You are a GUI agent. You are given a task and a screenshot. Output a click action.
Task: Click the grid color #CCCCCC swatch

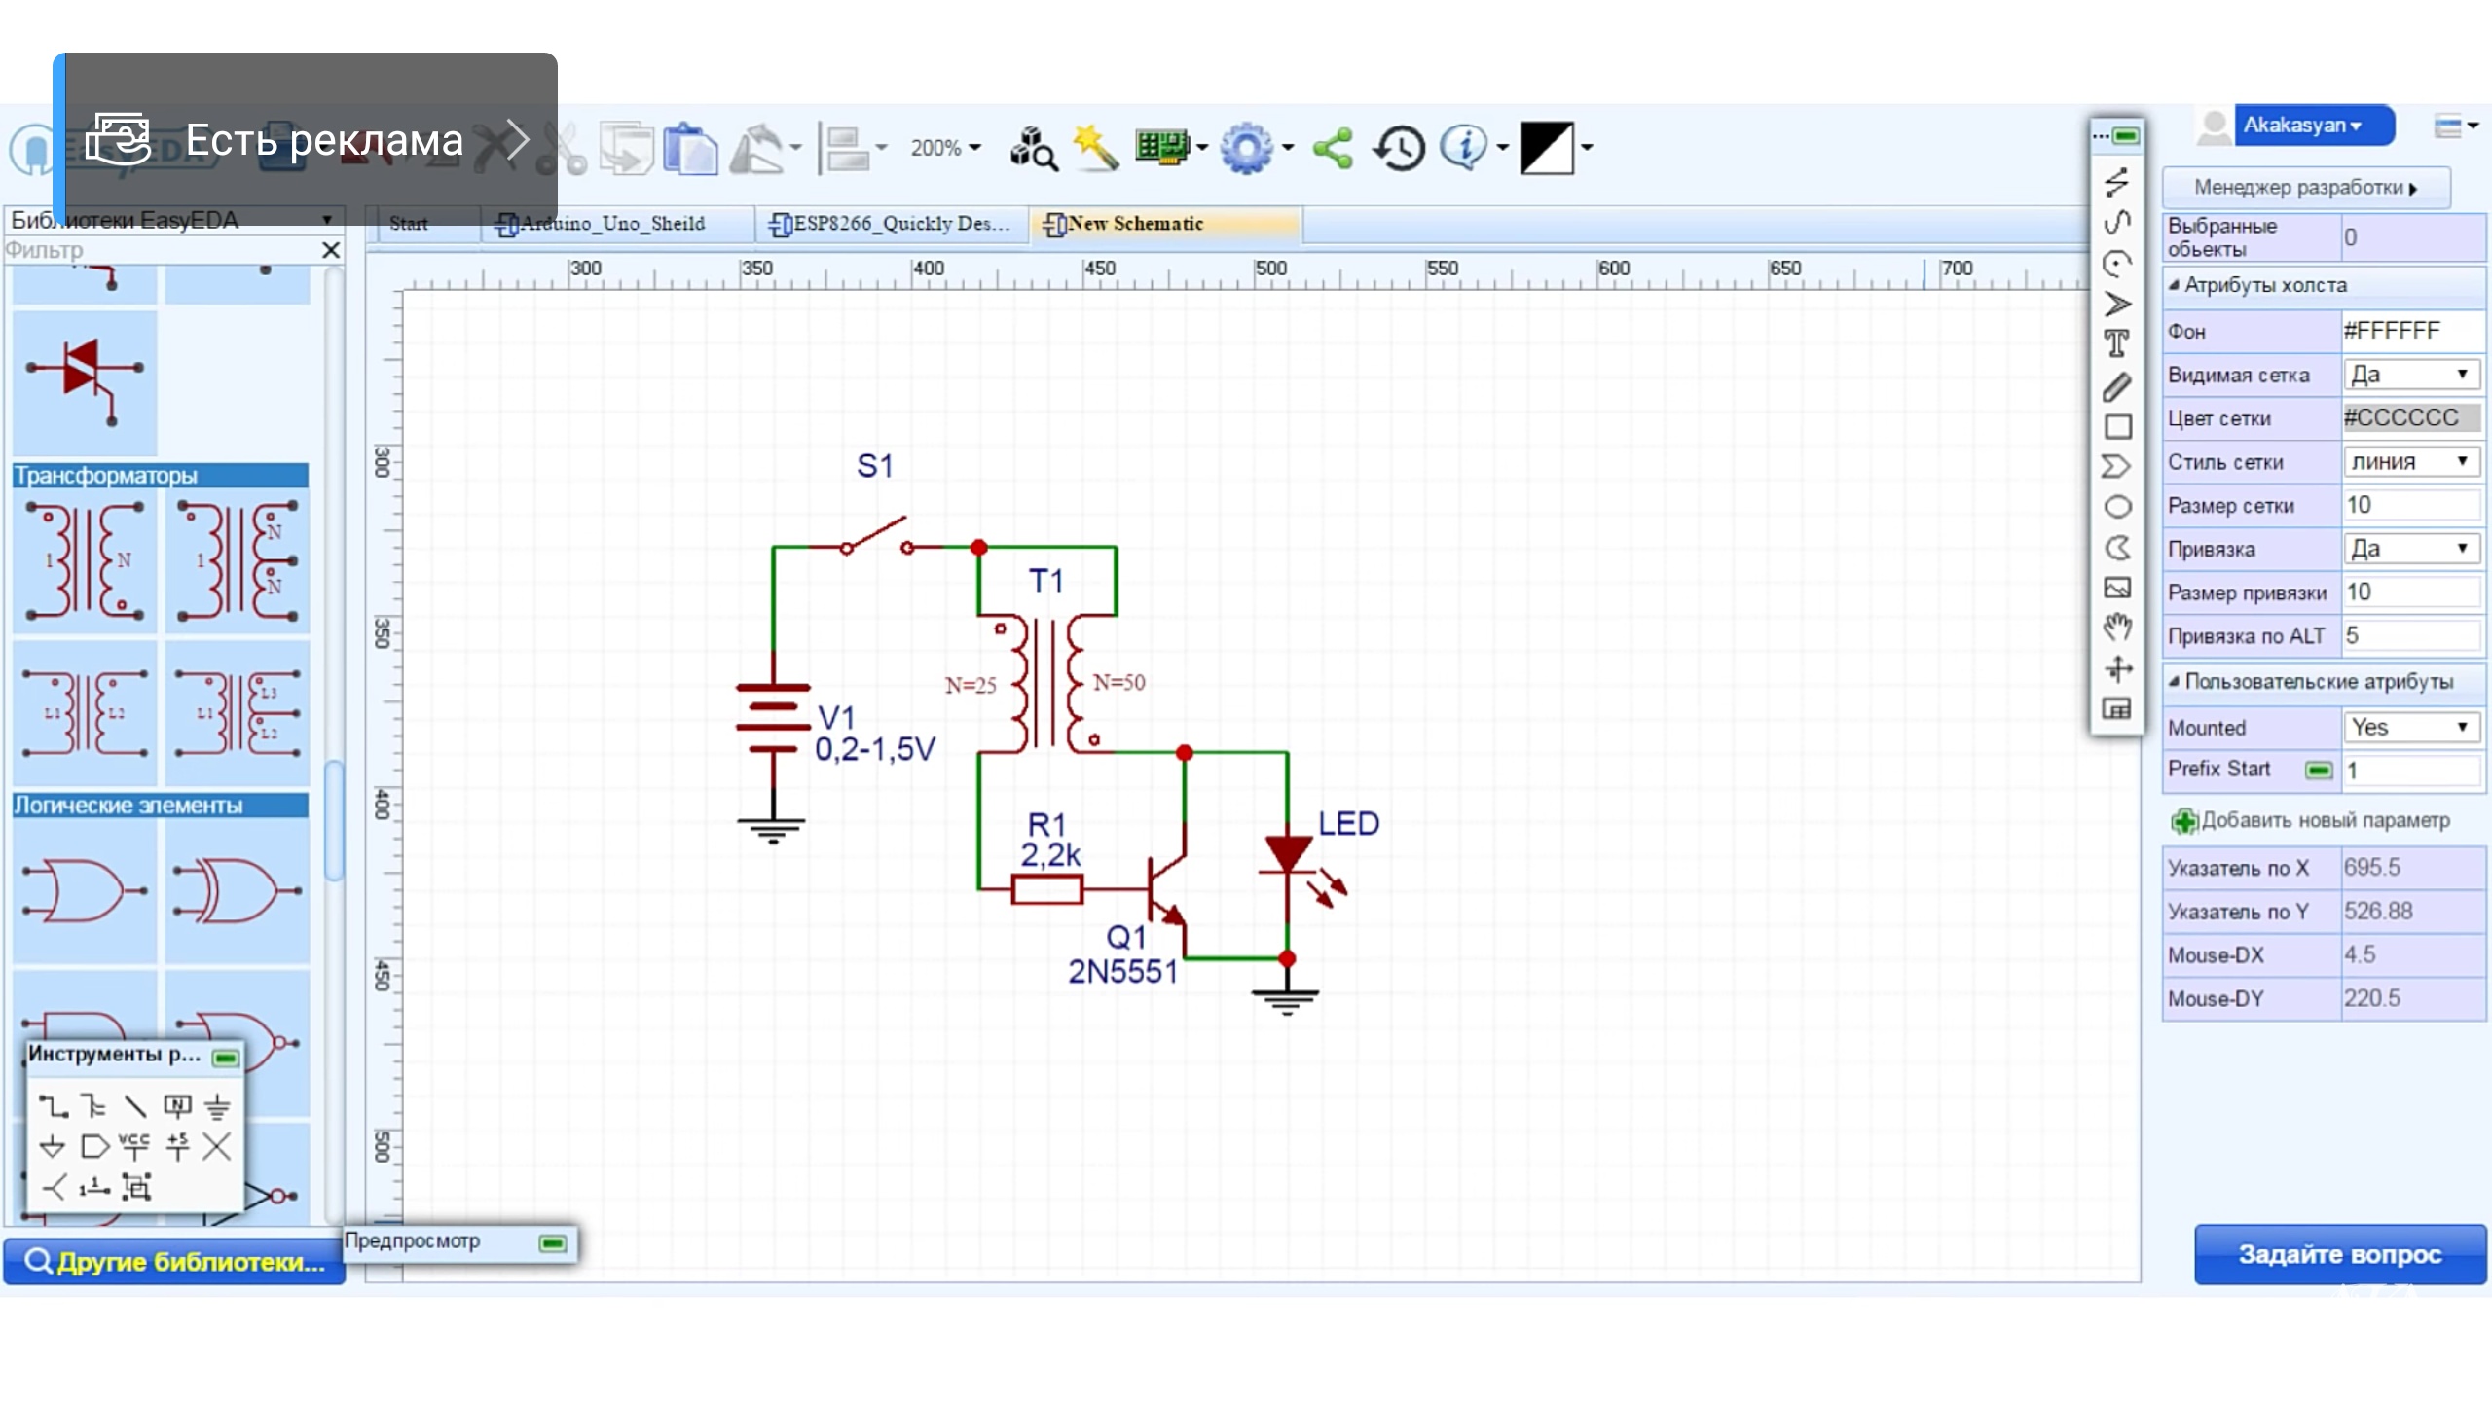pyautogui.click(x=2410, y=418)
